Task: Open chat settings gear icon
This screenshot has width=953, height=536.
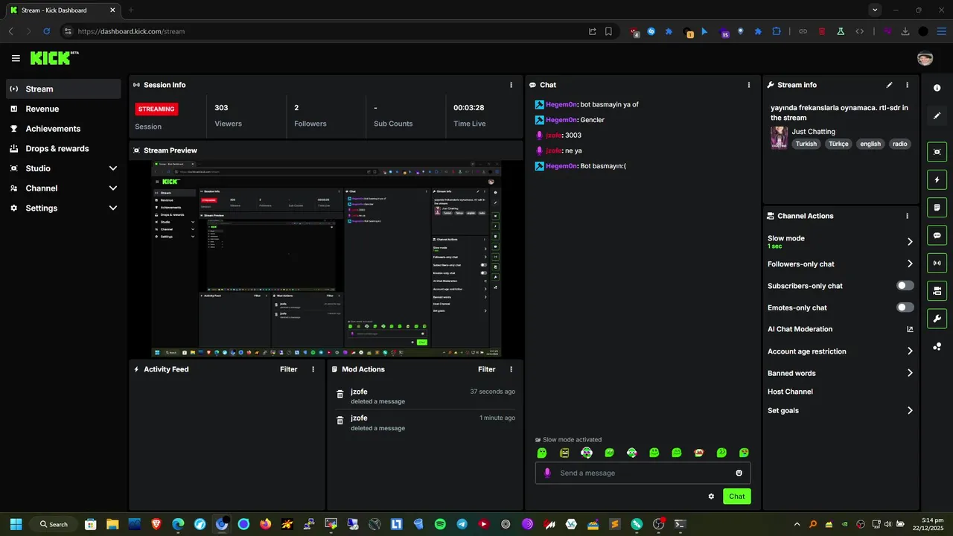Action: pos(711,497)
